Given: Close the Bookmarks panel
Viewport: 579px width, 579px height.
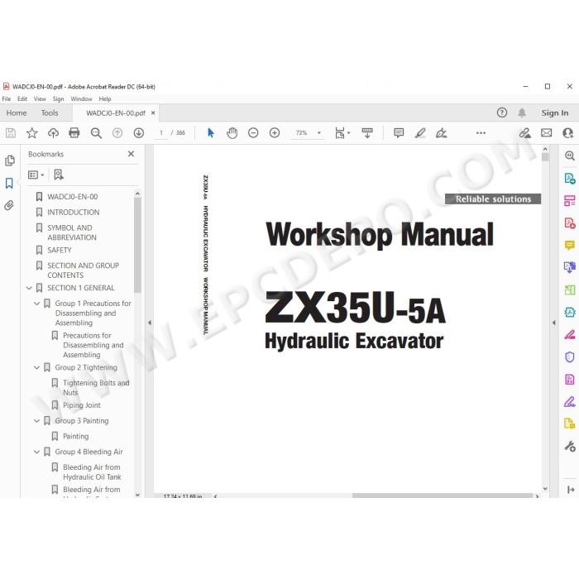Looking at the screenshot, I should point(131,154).
